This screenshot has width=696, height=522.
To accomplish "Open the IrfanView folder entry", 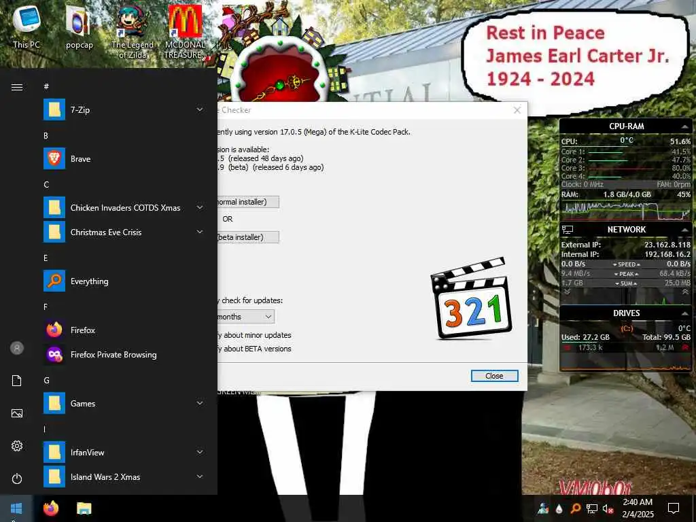I will pyautogui.click(x=124, y=452).
